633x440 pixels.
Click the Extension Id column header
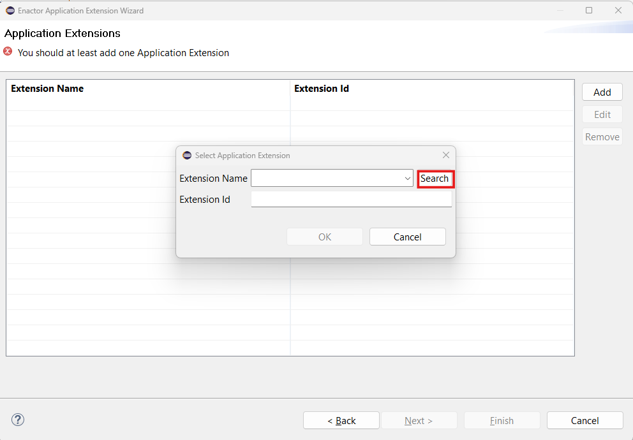[432, 89]
